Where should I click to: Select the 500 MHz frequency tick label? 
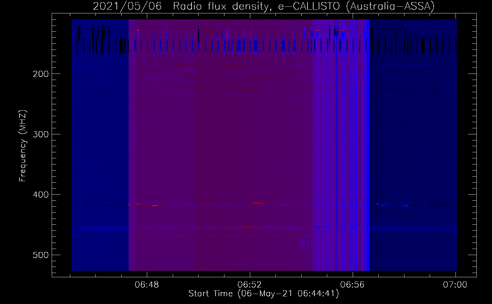[x=41, y=255]
